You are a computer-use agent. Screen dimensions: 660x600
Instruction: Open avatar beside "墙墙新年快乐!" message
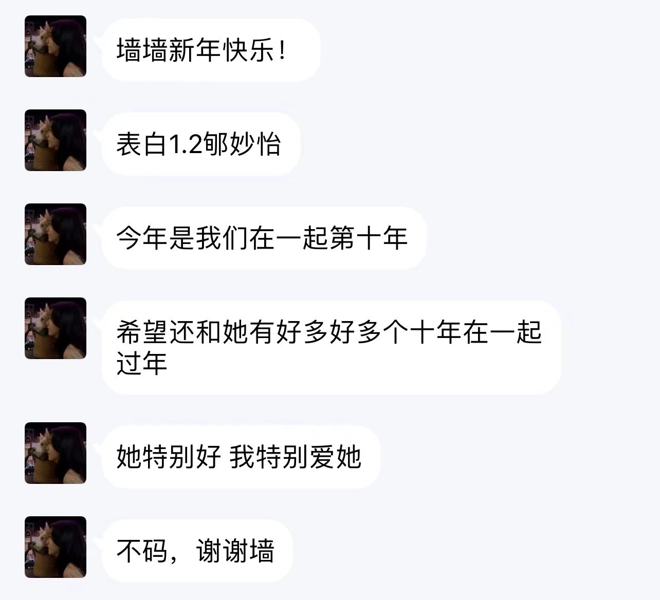coord(56,46)
